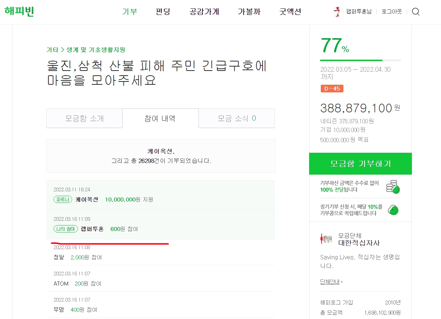Open the Red Cross organization logo
Screen dimensions: 441x319
pyautogui.click(x=327, y=239)
